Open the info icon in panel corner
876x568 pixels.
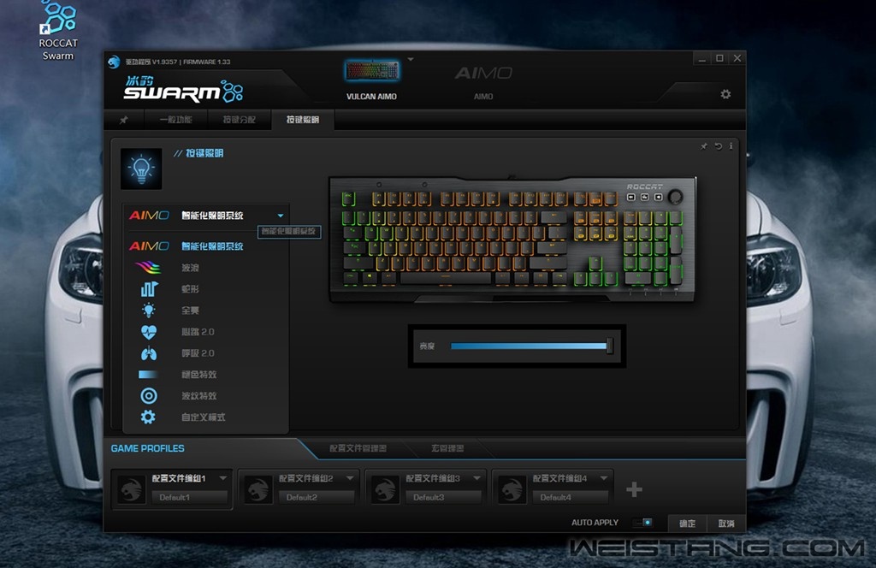(731, 145)
